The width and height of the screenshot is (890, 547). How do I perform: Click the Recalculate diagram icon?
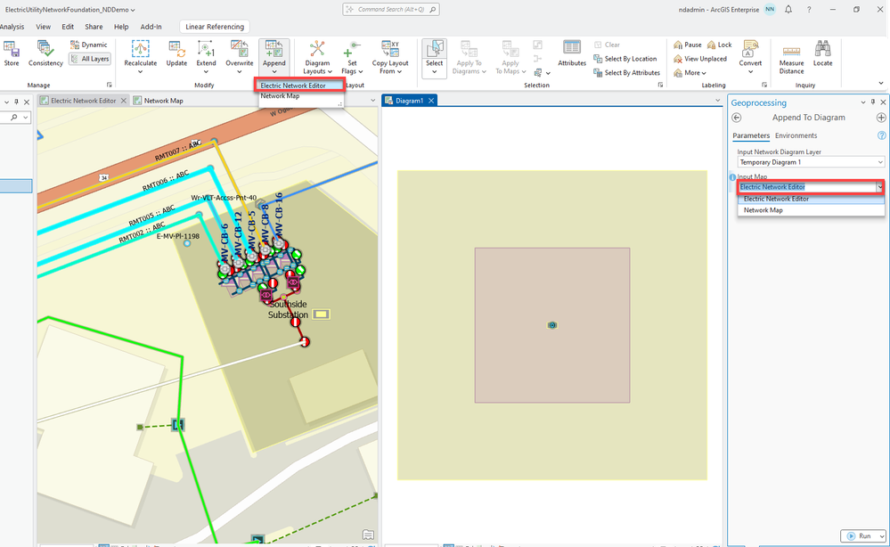click(x=140, y=57)
